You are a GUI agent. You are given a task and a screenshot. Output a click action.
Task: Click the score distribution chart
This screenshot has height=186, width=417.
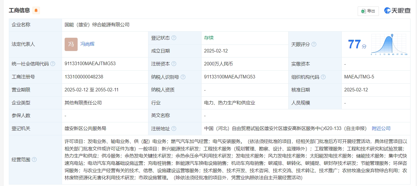389,45
